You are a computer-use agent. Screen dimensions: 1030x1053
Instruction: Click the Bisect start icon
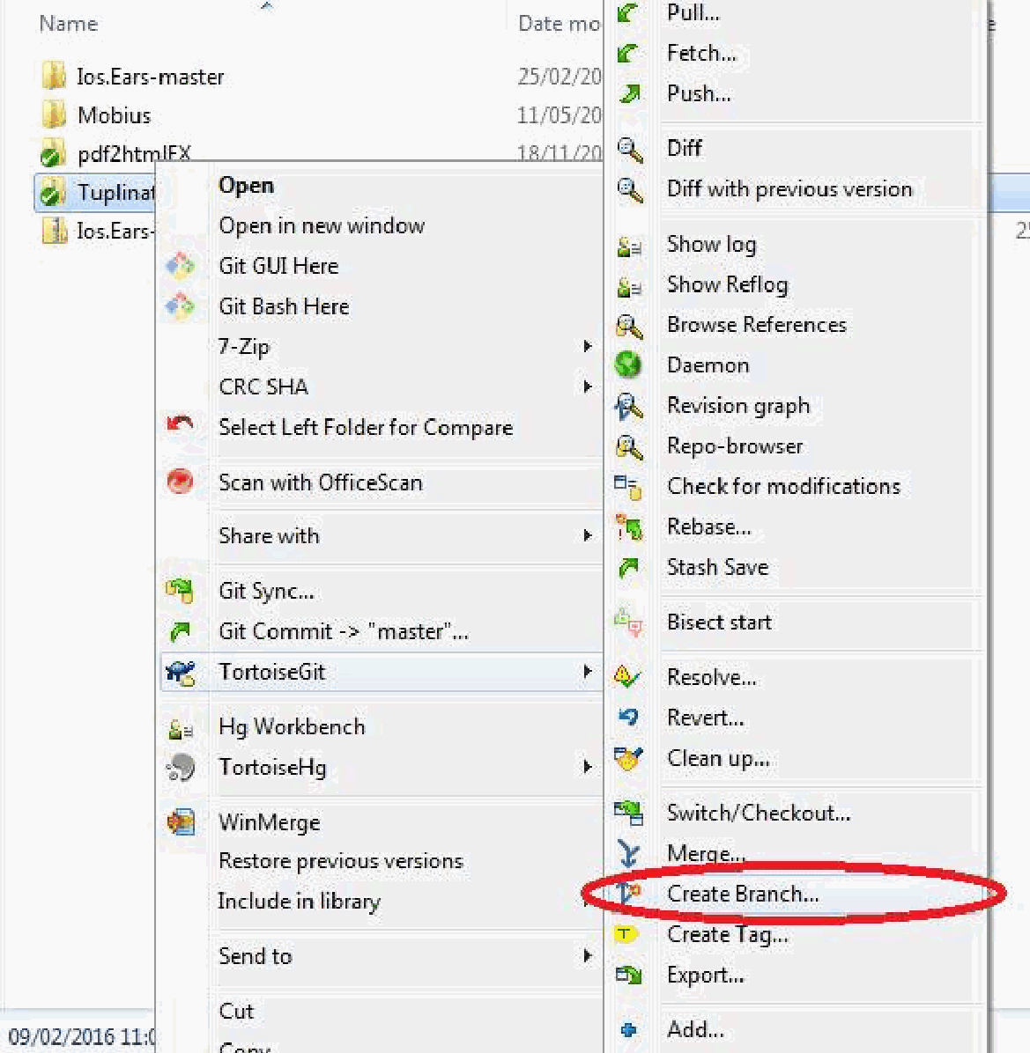coord(629,622)
